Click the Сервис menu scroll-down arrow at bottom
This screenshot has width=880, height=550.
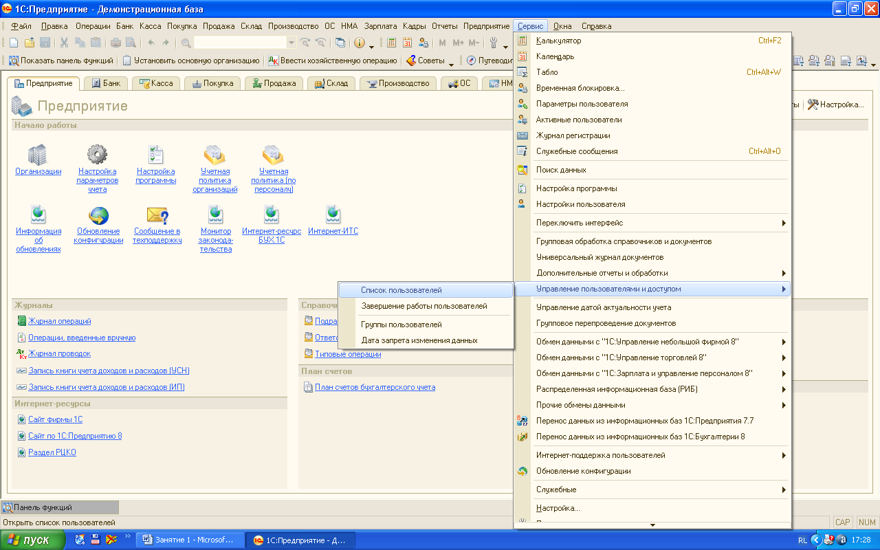pos(653,525)
